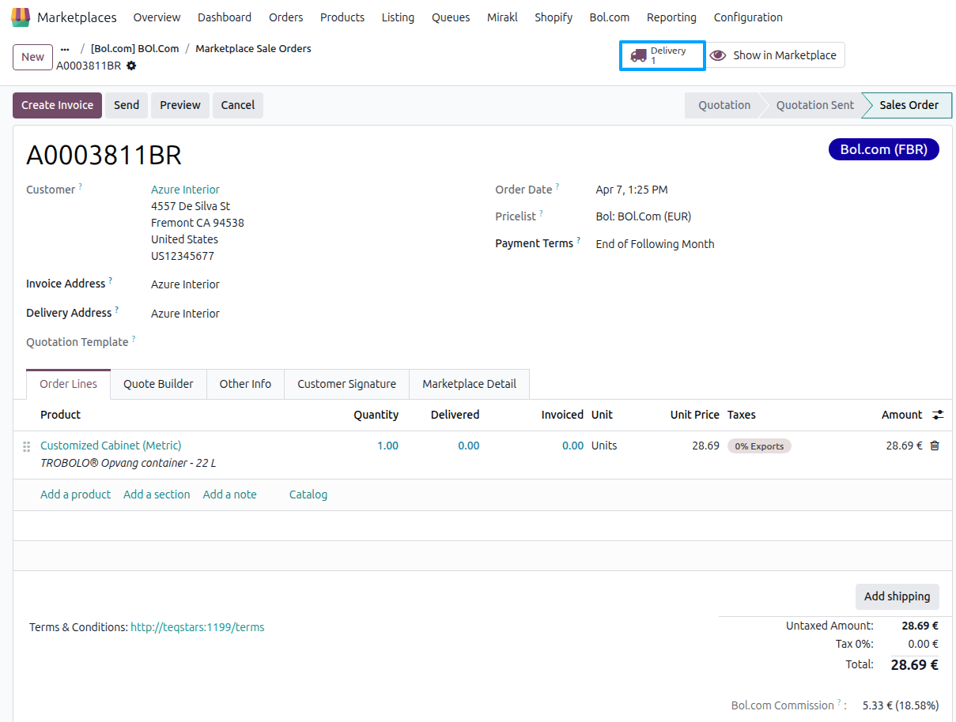
Task: Click the TROBOLO® Opvang container description
Action: (128, 463)
